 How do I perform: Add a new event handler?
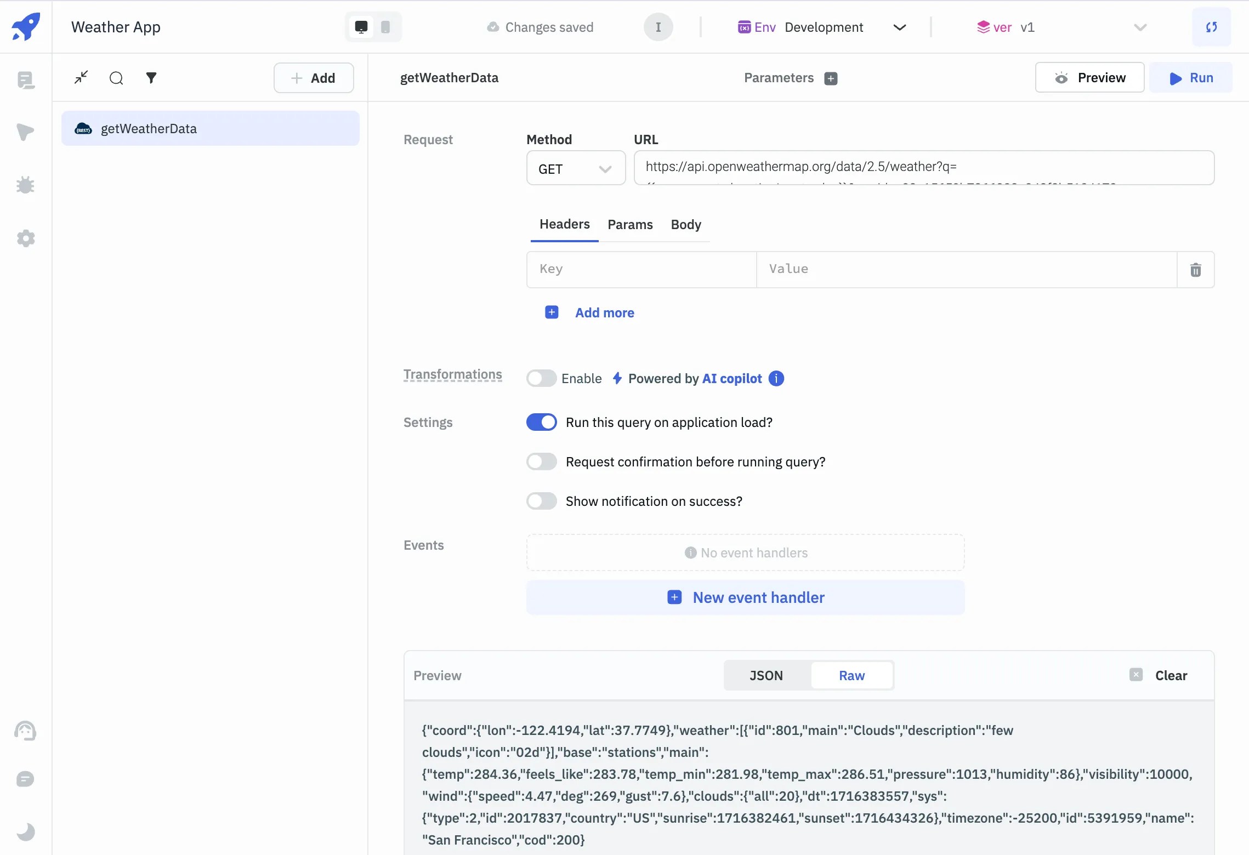click(x=745, y=597)
